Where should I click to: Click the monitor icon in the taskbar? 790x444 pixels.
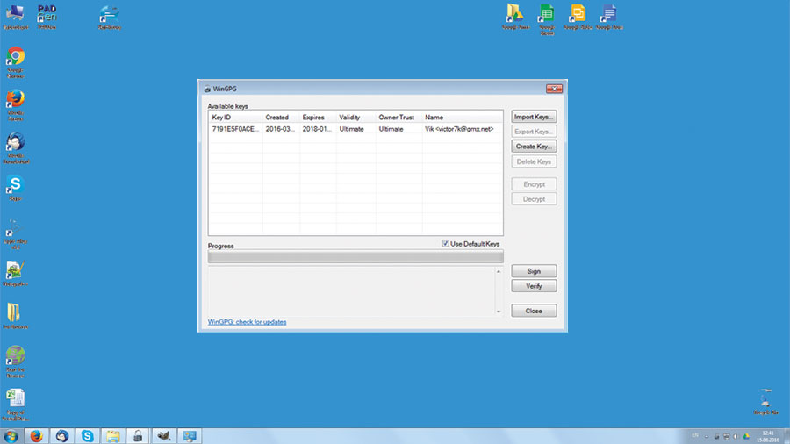click(190, 436)
